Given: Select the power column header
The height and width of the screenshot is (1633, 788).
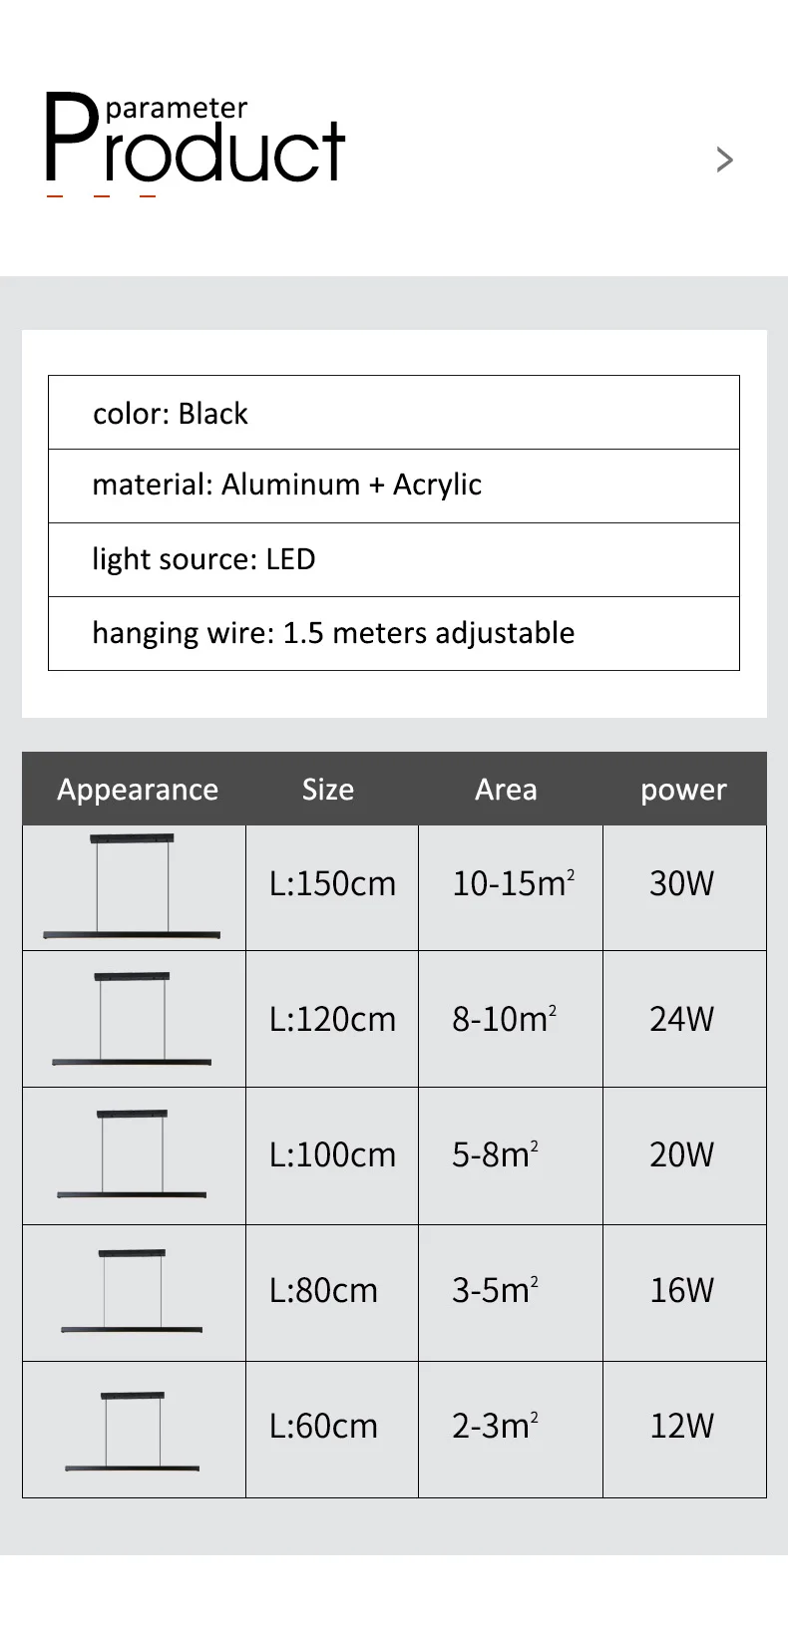Looking at the screenshot, I should 683,790.
